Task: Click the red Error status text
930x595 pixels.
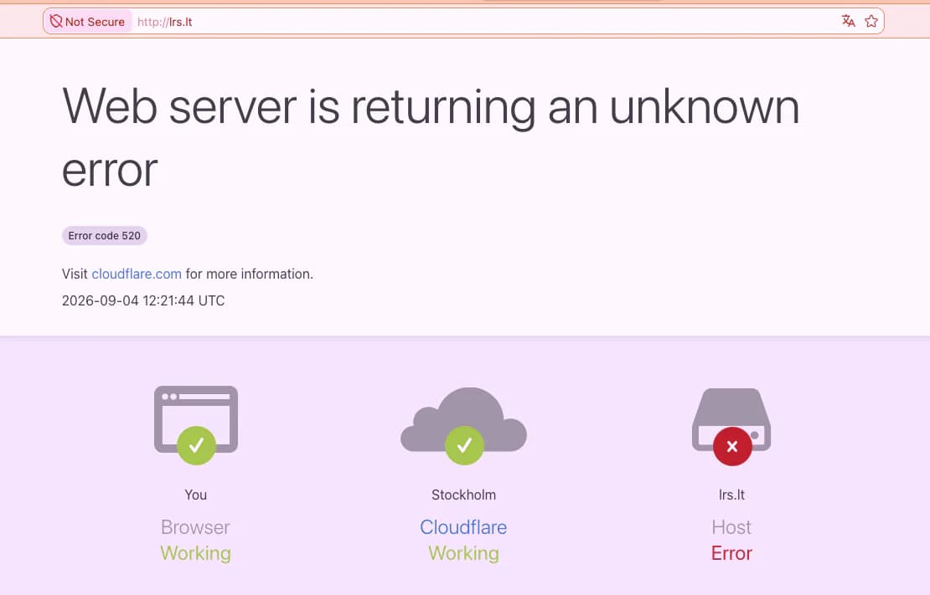Action: pyautogui.click(x=731, y=553)
